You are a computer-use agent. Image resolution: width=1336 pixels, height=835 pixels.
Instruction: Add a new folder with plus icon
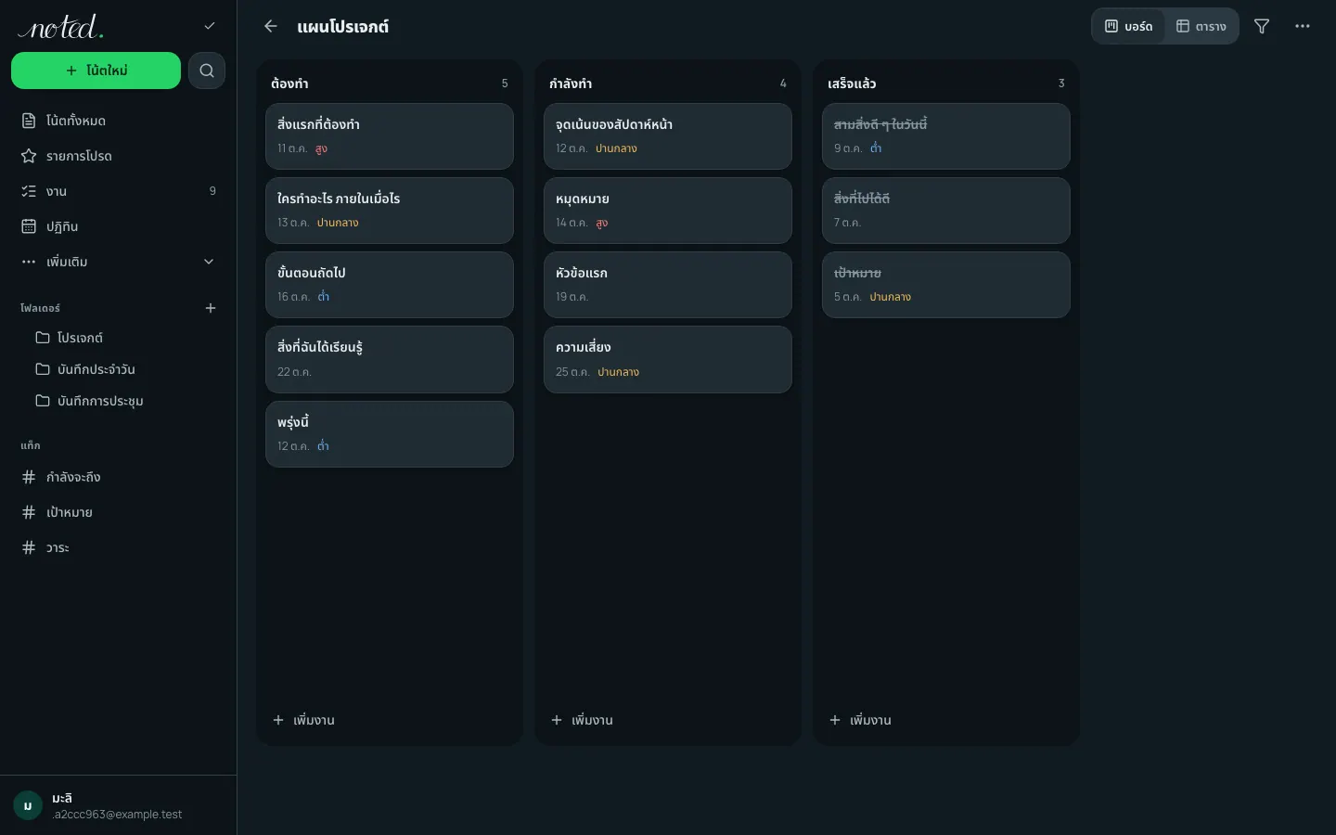coord(211,308)
